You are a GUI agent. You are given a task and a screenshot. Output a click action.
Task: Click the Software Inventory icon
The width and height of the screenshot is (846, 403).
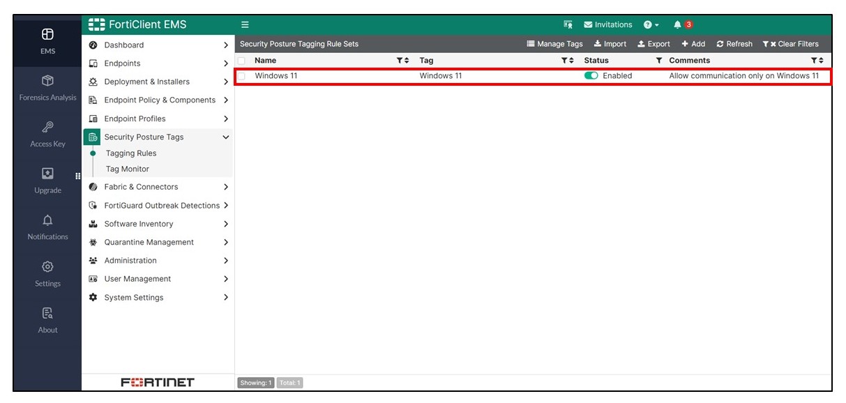(93, 224)
